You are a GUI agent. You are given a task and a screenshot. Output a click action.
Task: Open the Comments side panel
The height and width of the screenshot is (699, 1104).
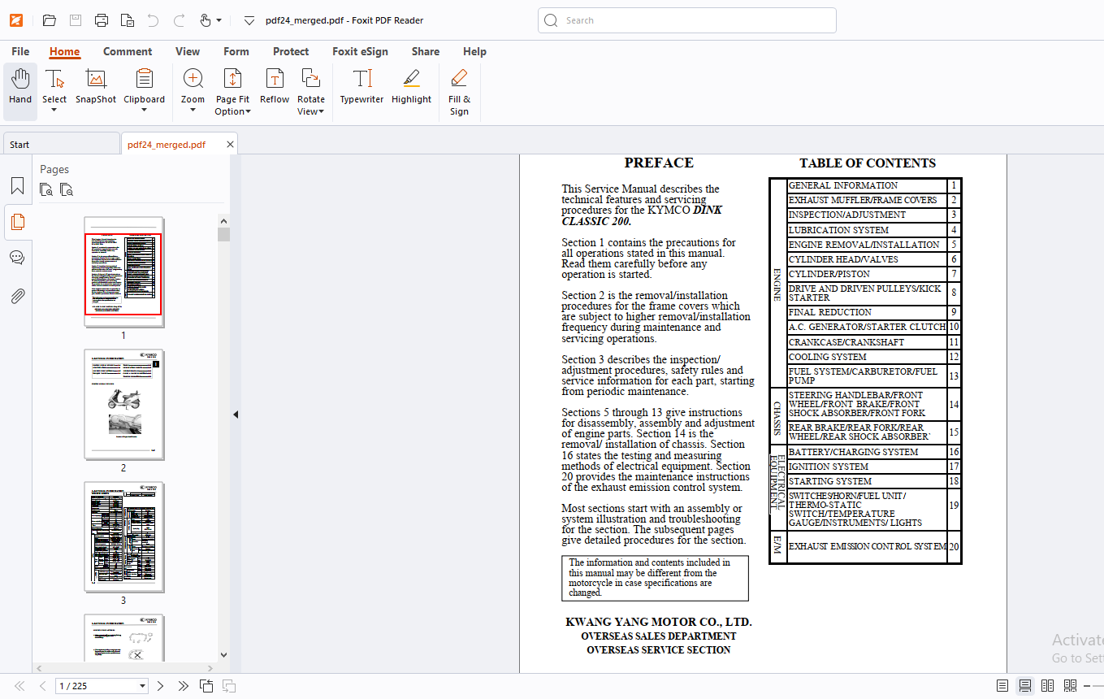coord(17,258)
